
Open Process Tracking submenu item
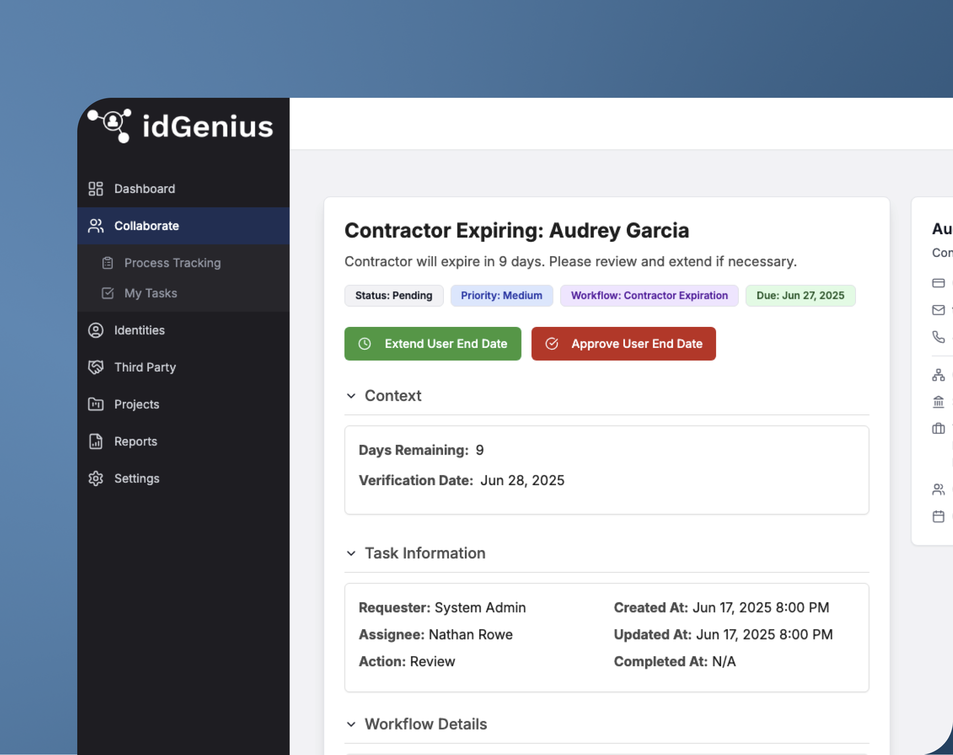point(183,263)
